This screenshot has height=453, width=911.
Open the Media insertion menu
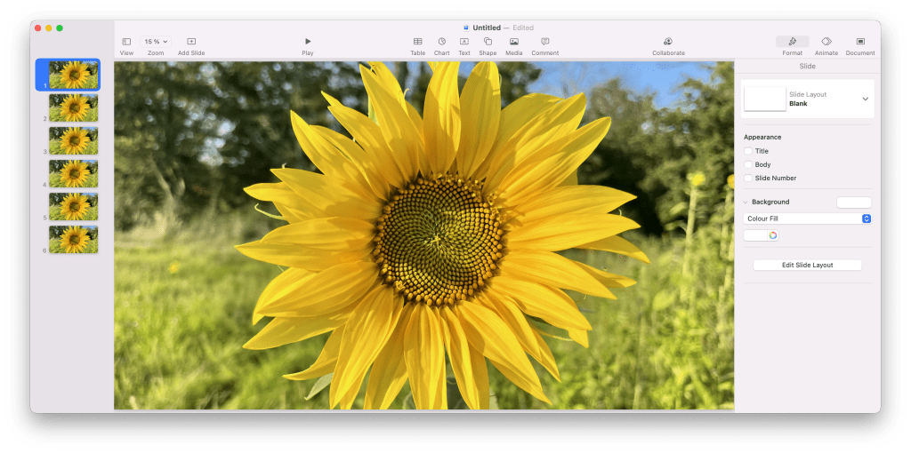coord(514,42)
